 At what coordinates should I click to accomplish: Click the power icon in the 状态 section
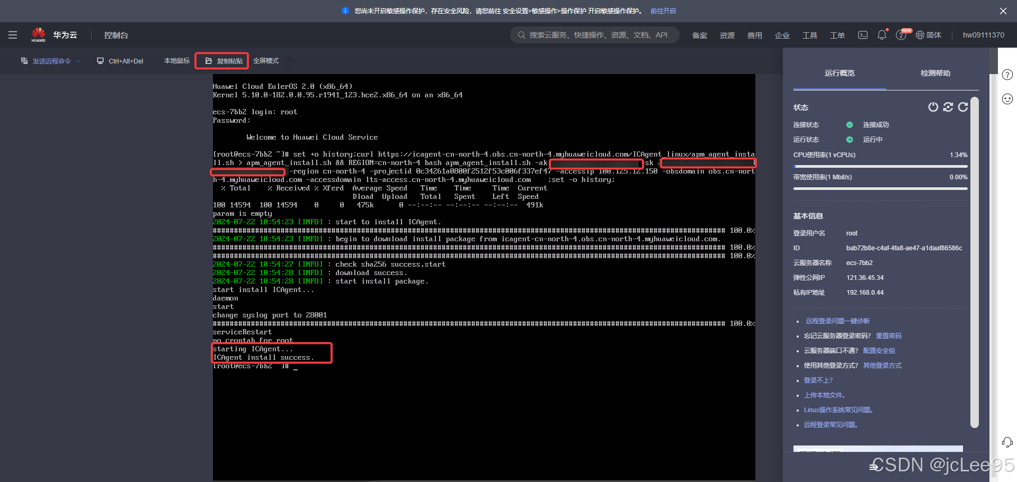click(x=933, y=107)
